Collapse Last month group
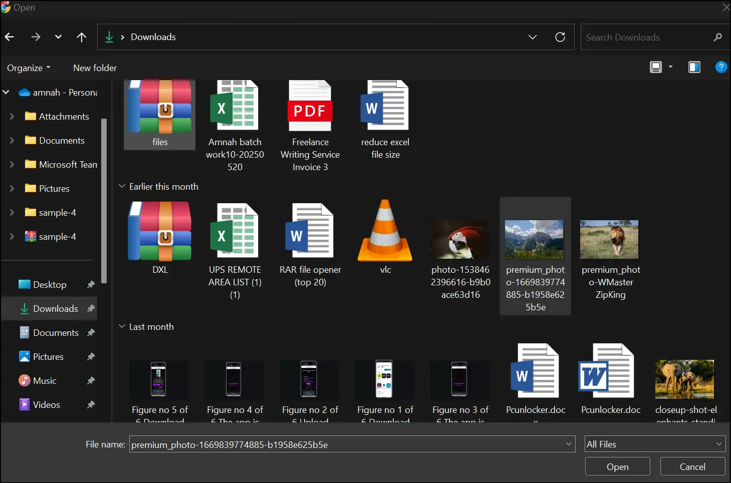 pos(122,326)
